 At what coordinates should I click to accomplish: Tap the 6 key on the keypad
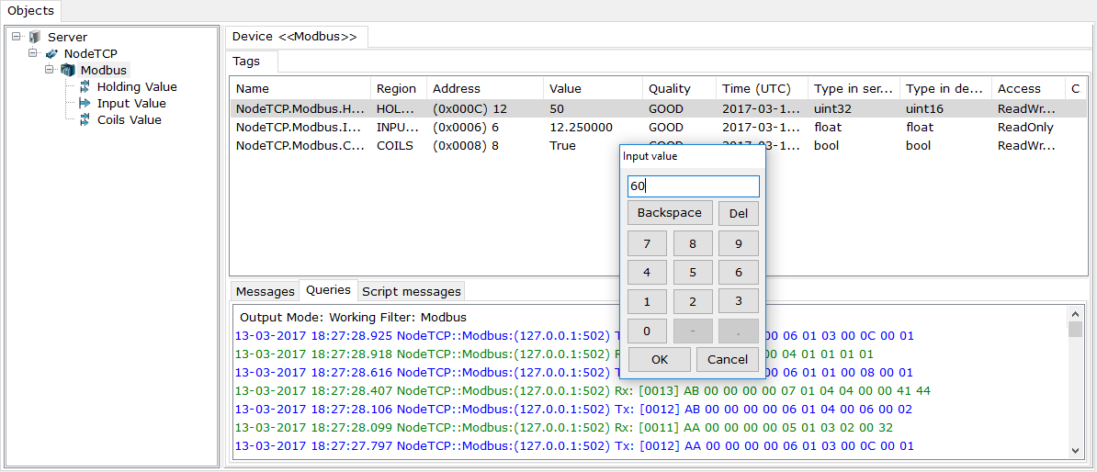point(738,273)
